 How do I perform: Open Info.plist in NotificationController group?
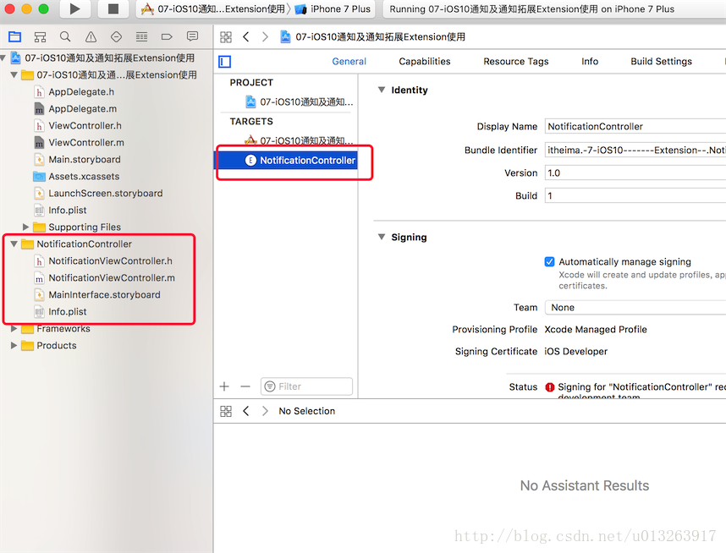pos(68,311)
